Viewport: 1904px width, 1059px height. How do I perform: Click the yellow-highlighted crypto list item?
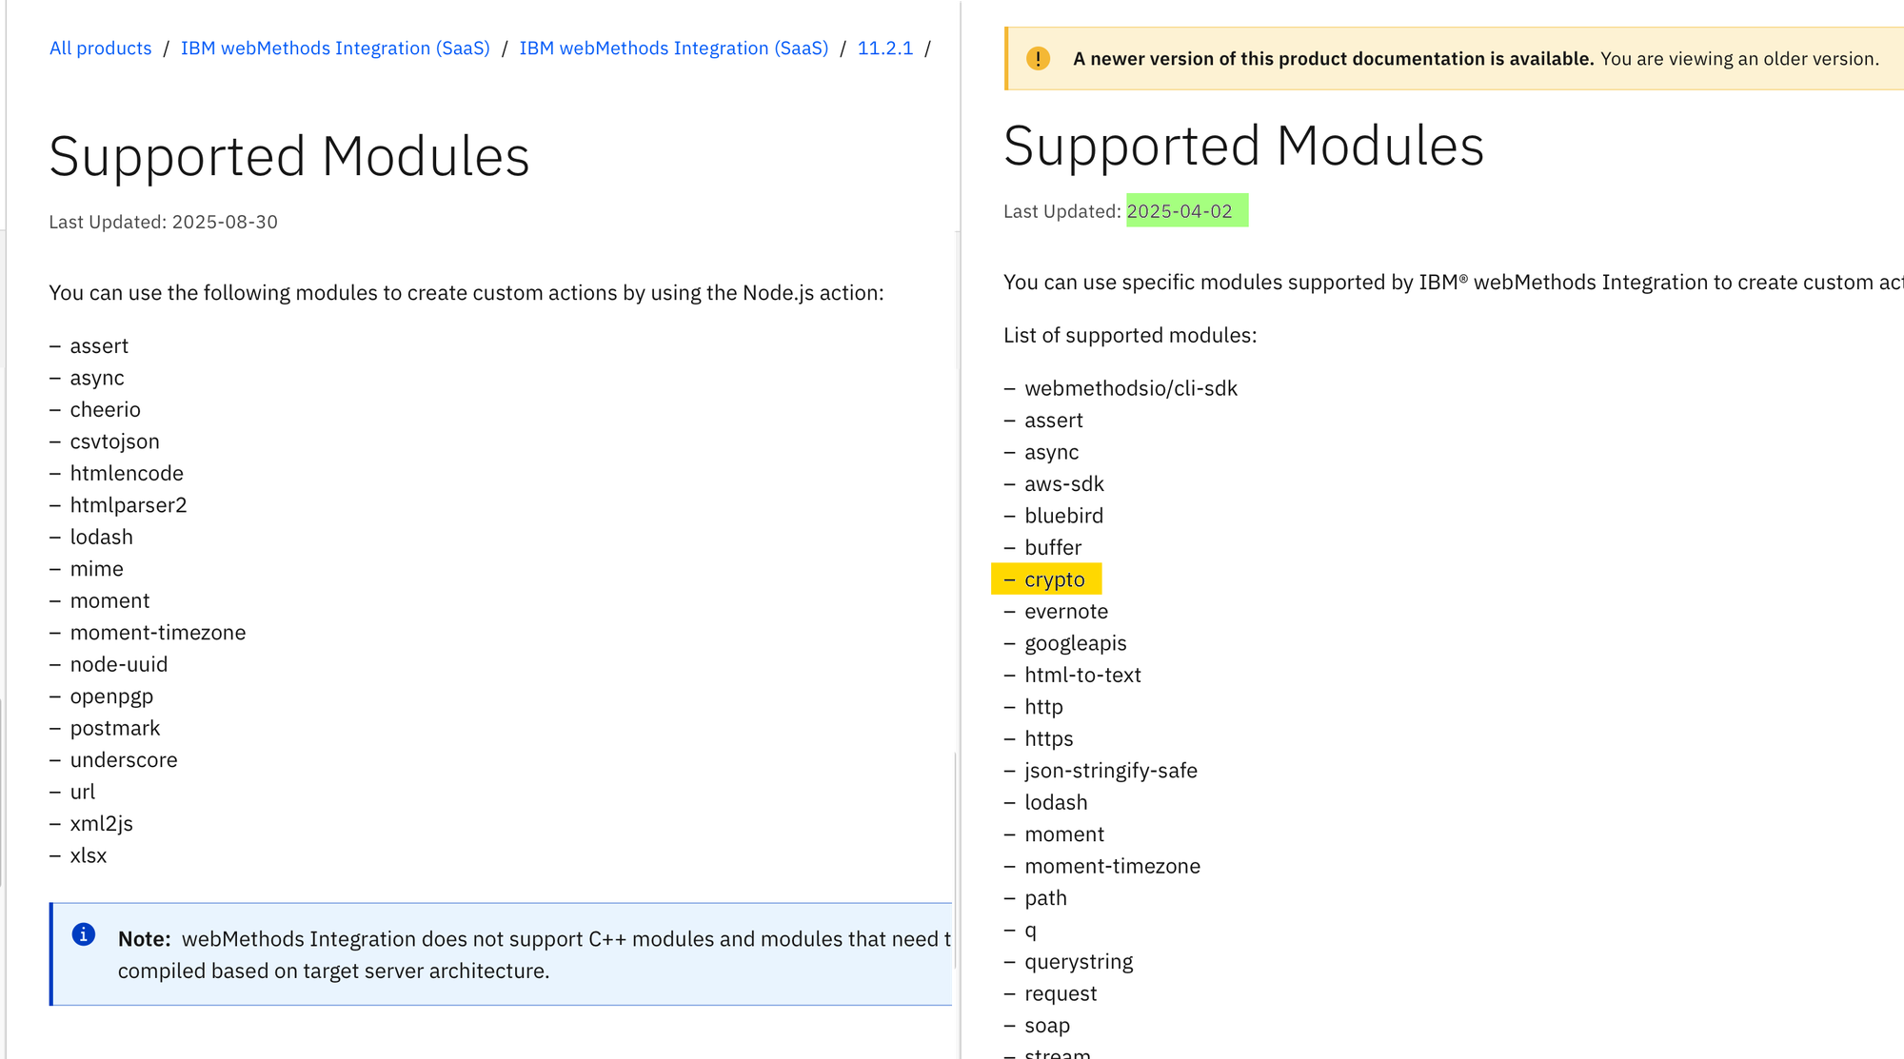point(1054,579)
